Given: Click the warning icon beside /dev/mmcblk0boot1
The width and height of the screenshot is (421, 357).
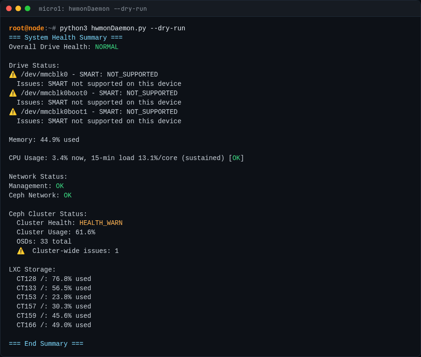Looking at the screenshot, I should (13, 112).
